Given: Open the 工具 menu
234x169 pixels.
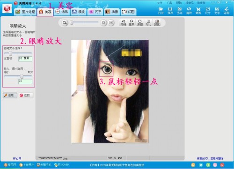Looking at the screenshot, I should point(169,3).
